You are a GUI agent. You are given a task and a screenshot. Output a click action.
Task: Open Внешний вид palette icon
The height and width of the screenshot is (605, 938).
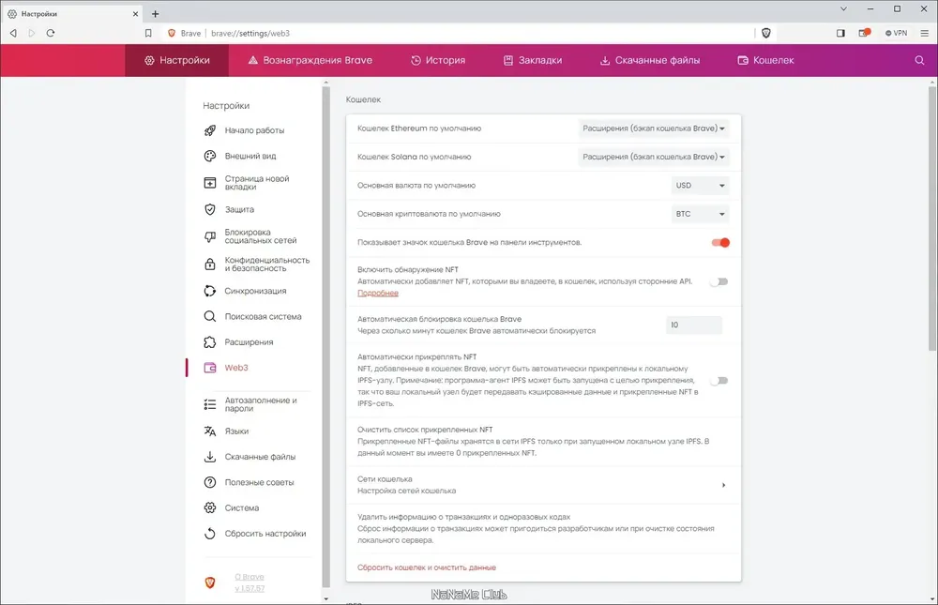(x=210, y=157)
